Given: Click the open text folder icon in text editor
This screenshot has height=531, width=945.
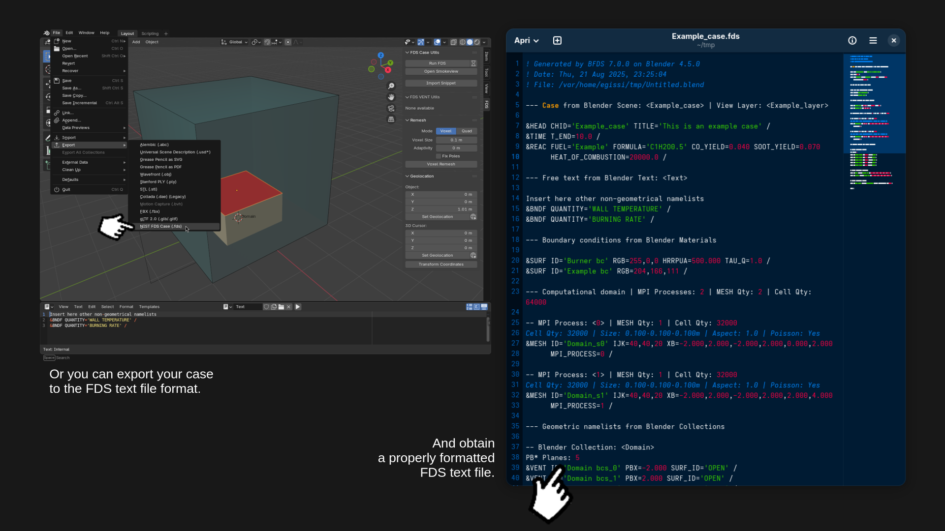Looking at the screenshot, I should [x=281, y=307].
